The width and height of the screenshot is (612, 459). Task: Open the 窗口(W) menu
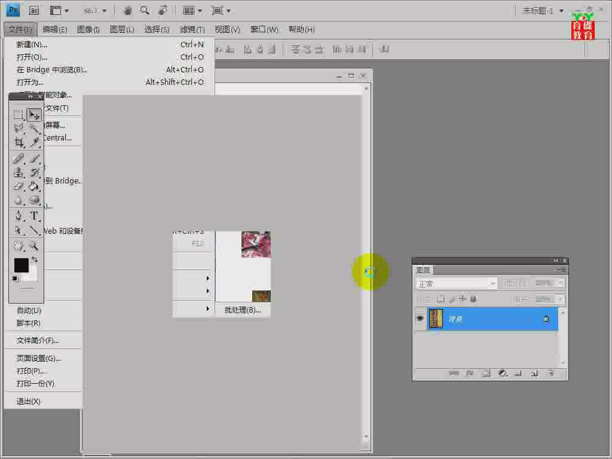[x=264, y=29]
